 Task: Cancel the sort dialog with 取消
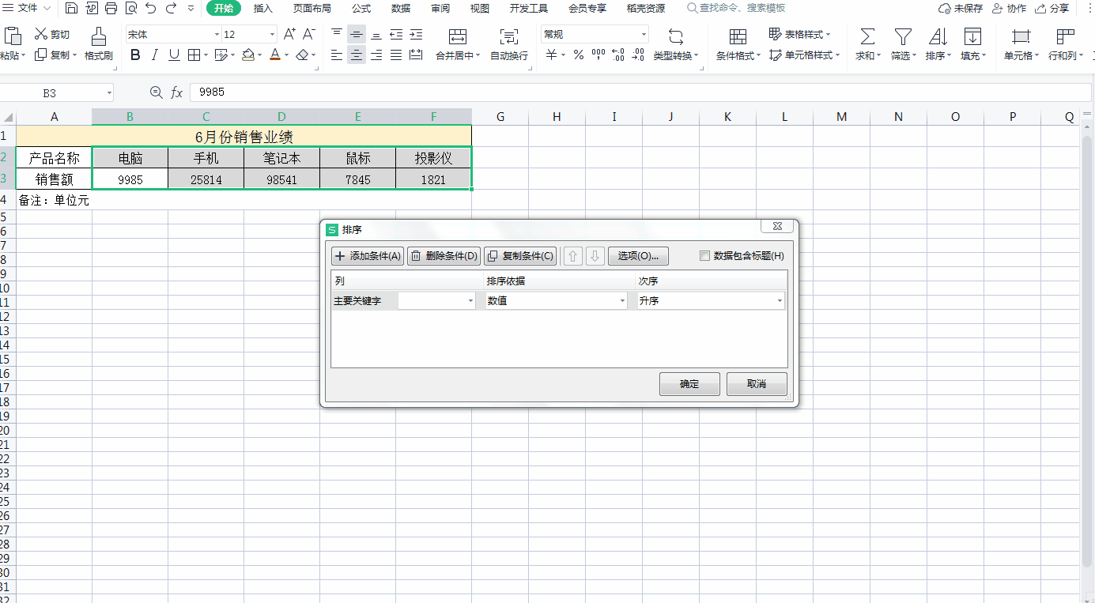coord(757,384)
